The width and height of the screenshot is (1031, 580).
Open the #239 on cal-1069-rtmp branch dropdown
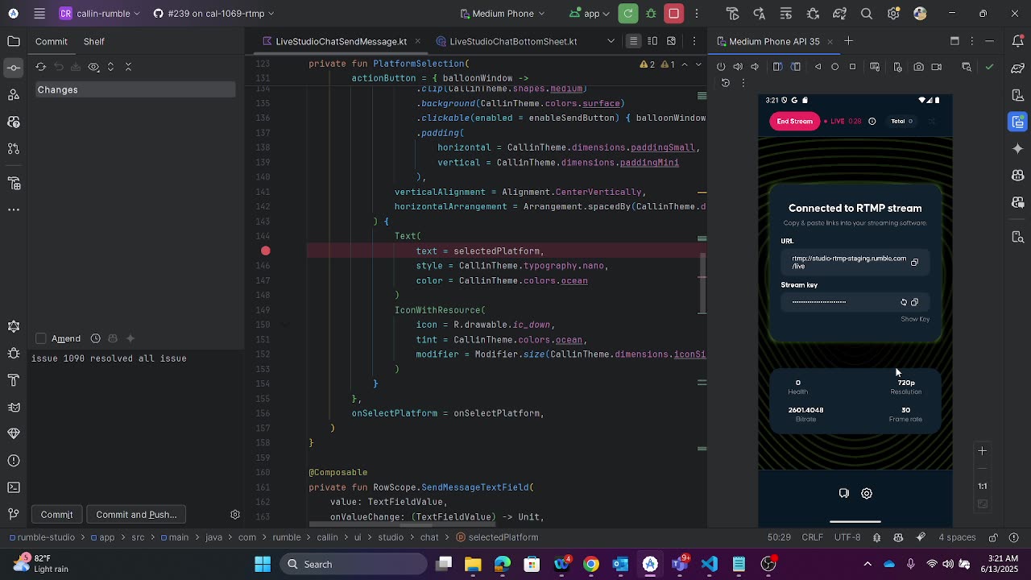click(x=213, y=14)
